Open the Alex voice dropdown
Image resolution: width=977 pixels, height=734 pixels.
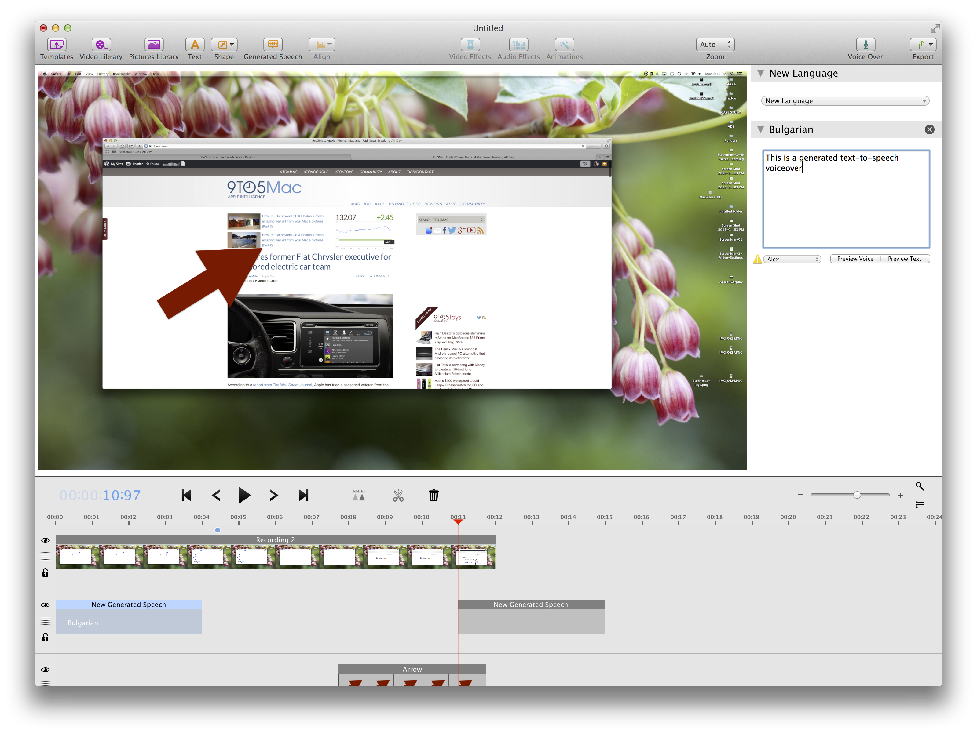[x=792, y=259]
